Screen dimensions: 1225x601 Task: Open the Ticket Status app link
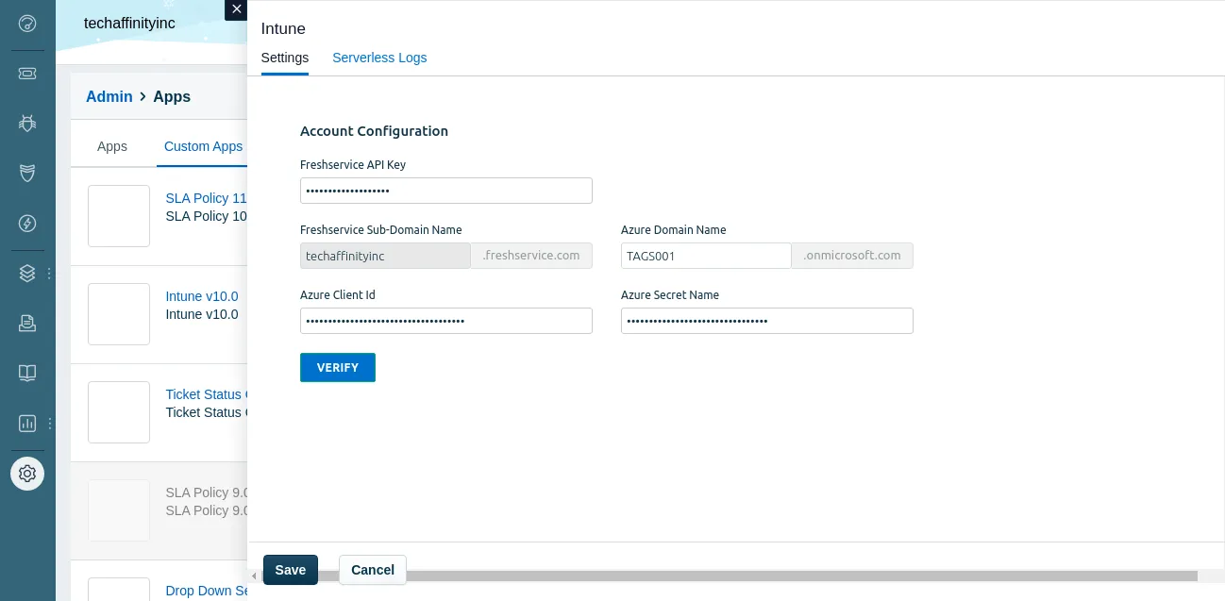pyautogui.click(x=206, y=394)
